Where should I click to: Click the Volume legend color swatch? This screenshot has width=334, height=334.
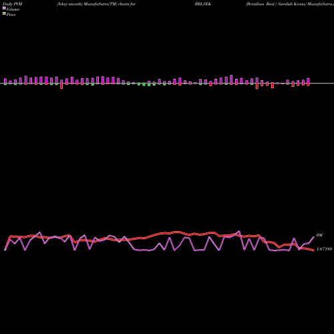[4, 8]
